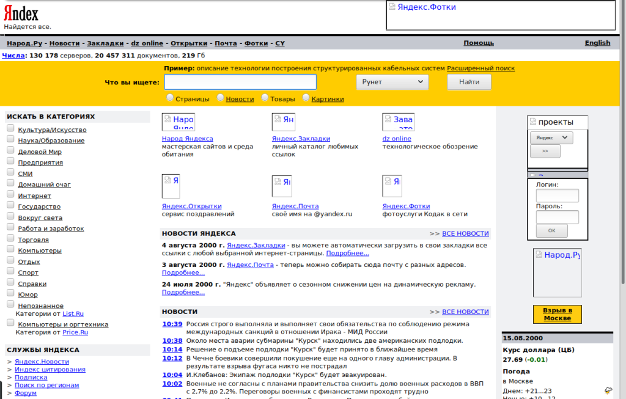Click the Народ.Ру banner image
626x399 pixels.
[558, 273]
